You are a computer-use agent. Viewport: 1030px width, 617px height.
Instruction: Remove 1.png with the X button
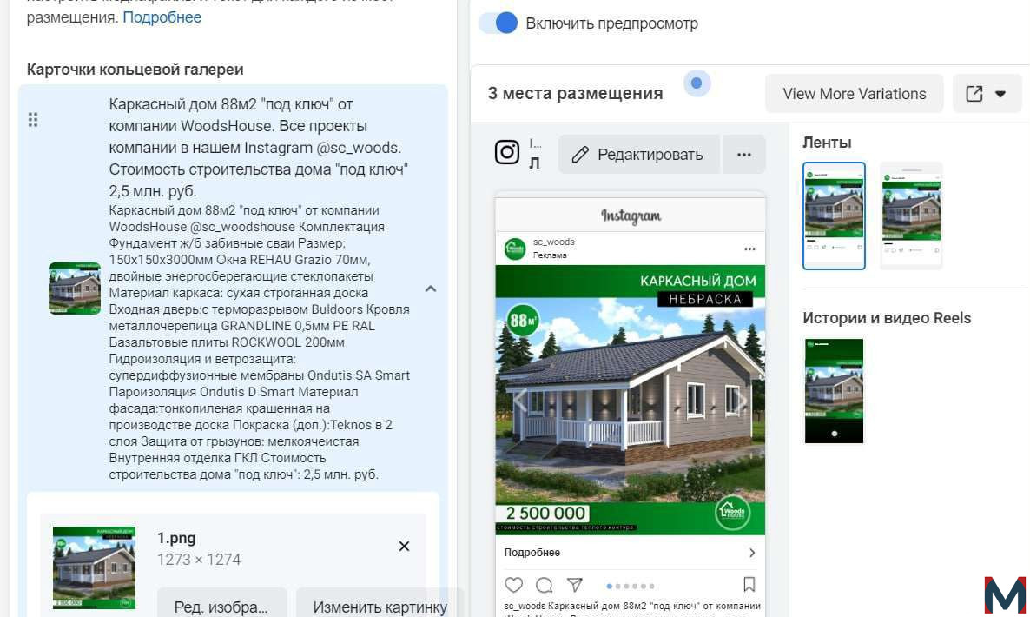[x=404, y=546]
